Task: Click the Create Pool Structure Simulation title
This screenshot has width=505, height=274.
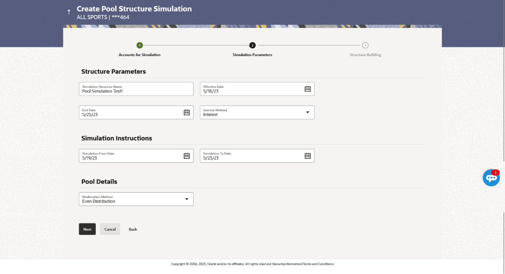Action: 134,9
